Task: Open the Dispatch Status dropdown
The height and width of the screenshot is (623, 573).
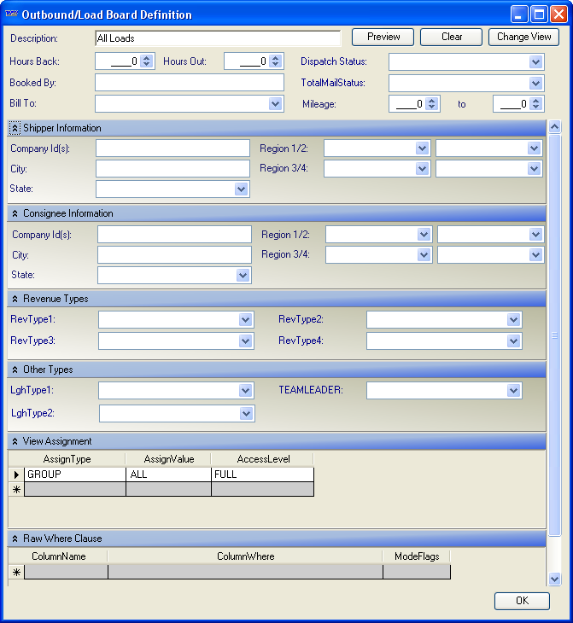Action: [535, 61]
